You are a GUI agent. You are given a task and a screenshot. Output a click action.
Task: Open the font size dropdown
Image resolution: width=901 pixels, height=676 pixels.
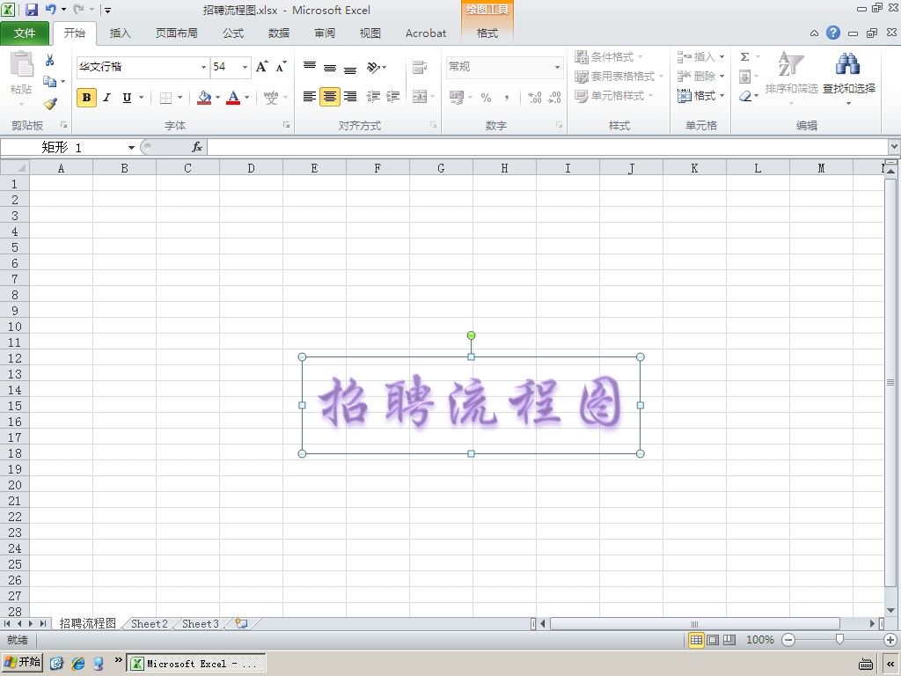[245, 67]
